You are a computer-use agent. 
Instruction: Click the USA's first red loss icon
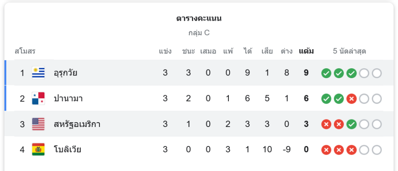pyautogui.click(x=326, y=124)
